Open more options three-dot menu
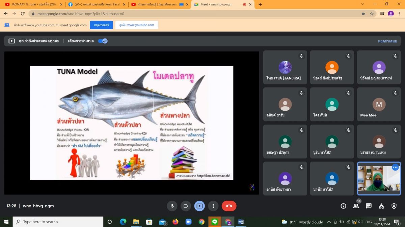This screenshot has height=227, width=405. [x=213, y=206]
